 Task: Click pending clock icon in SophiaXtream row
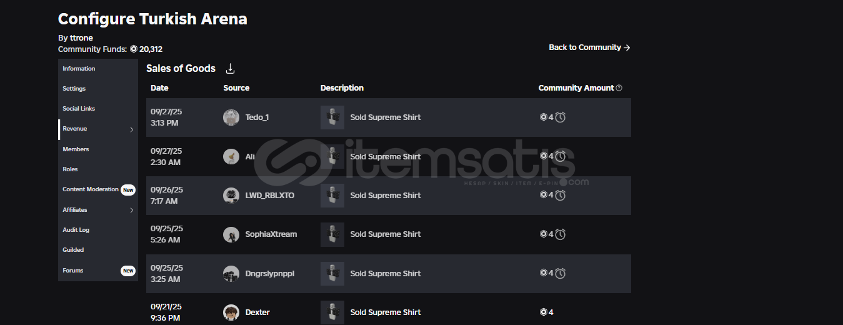(561, 234)
